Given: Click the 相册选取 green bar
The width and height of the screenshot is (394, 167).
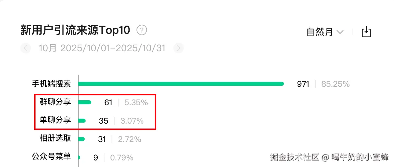Looking at the screenshot, I should [82, 139].
